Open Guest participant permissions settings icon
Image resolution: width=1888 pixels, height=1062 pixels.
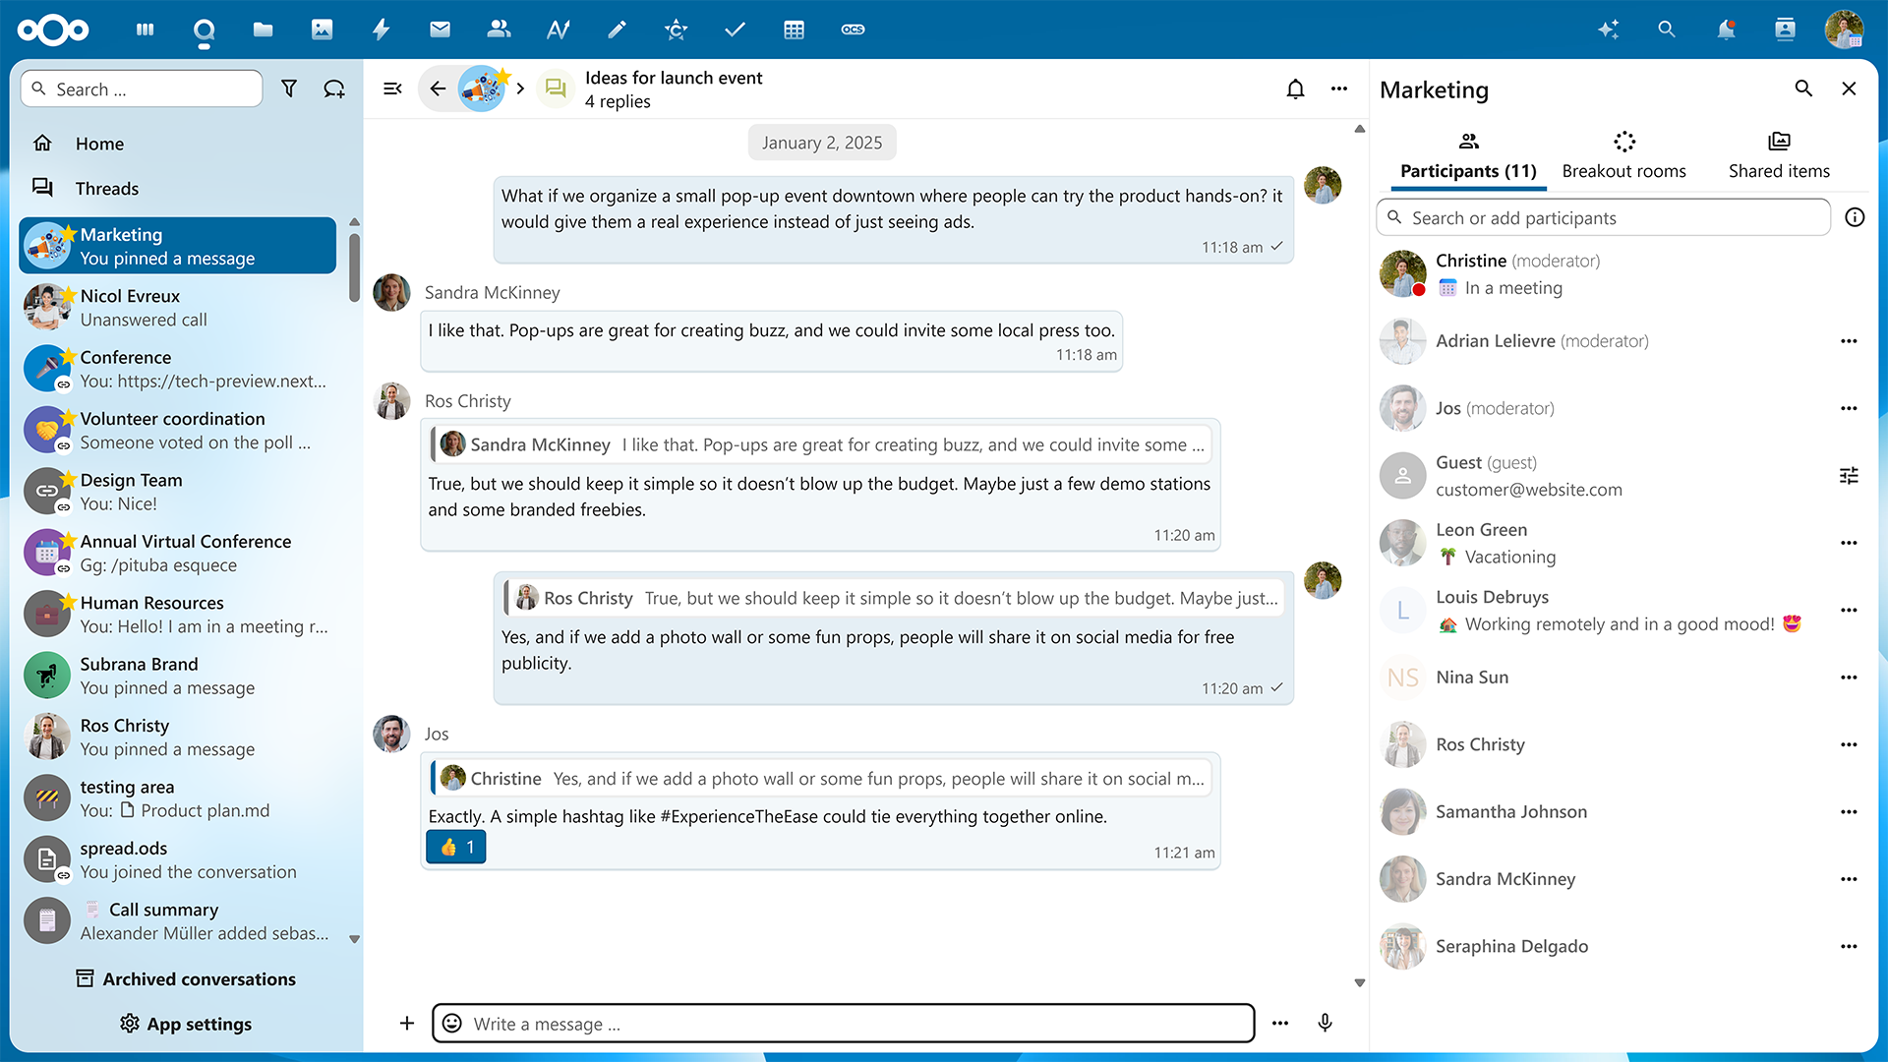1848,476
